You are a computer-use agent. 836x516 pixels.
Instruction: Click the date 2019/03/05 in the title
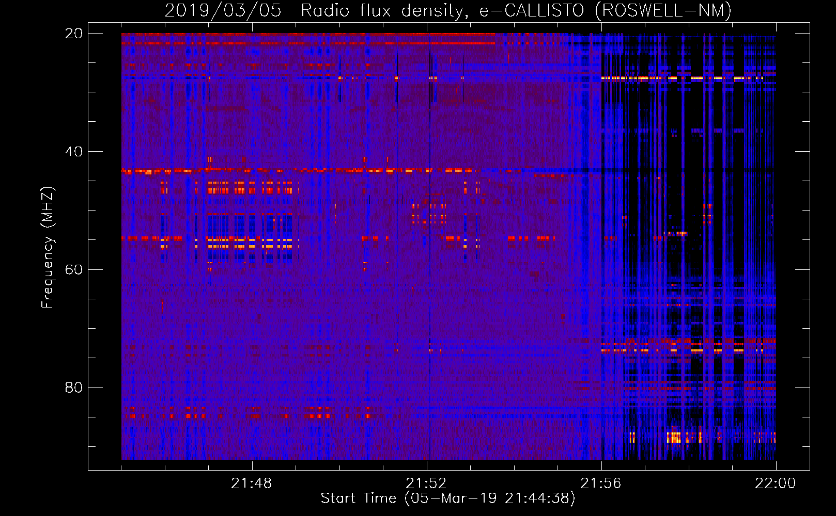(x=223, y=10)
